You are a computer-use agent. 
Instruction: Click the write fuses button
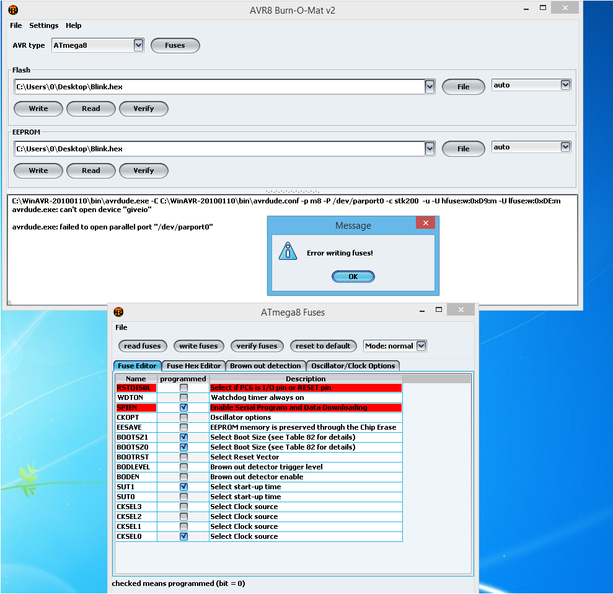(198, 346)
